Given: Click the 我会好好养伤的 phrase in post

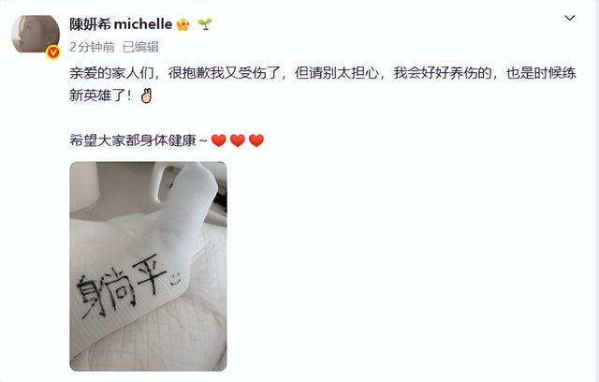Looking at the screenshot, I should [443, 73].
